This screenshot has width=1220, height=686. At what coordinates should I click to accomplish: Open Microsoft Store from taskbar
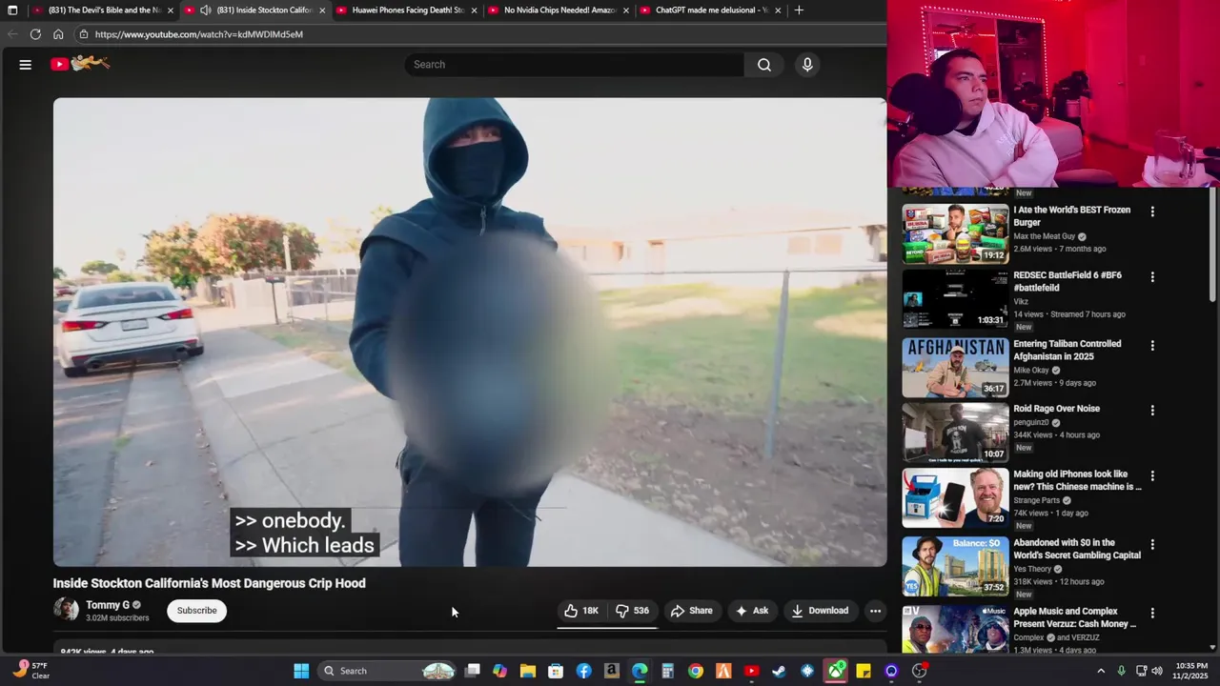coord(556,671)
